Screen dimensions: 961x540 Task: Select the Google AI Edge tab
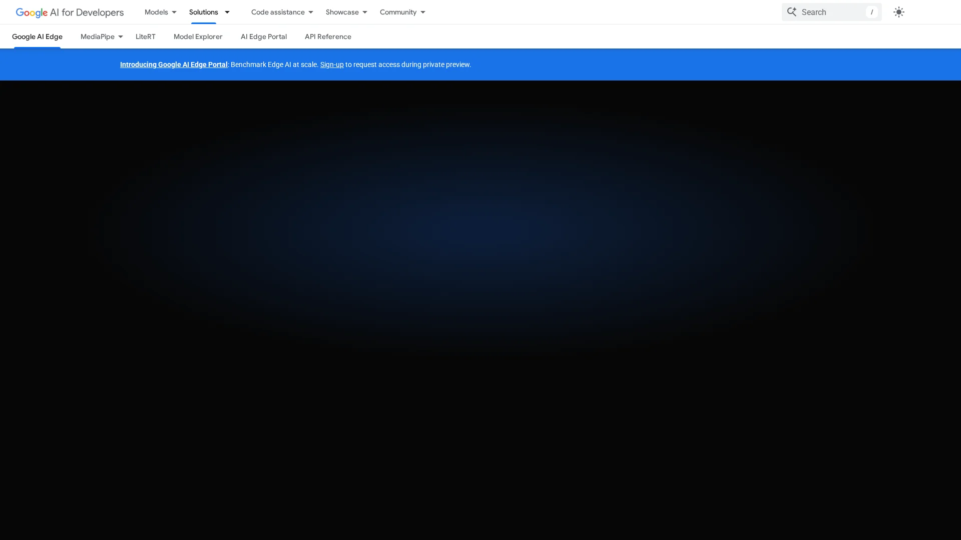[x=37, y=36]
